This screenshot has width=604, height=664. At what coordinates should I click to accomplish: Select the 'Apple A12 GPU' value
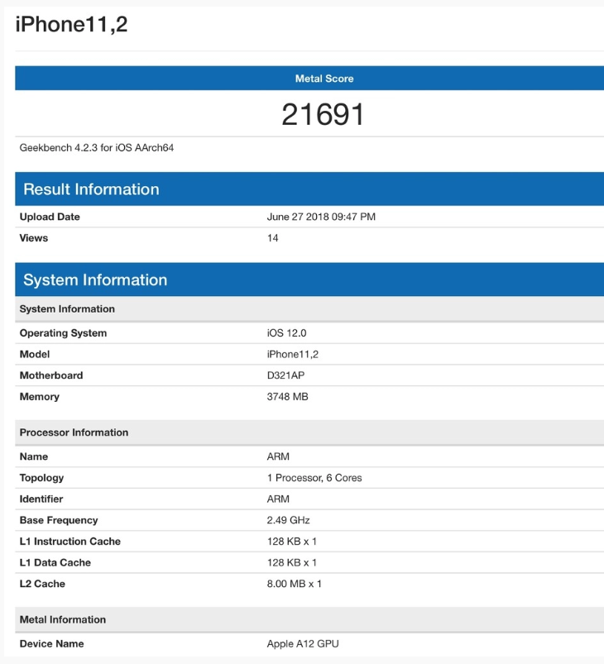click(303, 643)
